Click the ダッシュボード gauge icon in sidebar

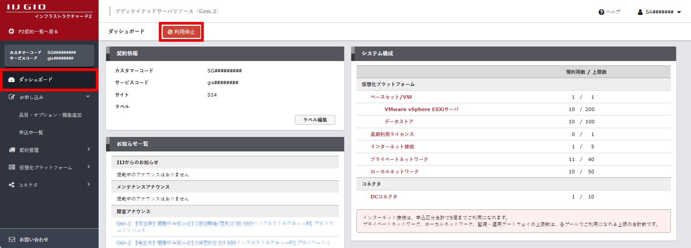point(12,80)
